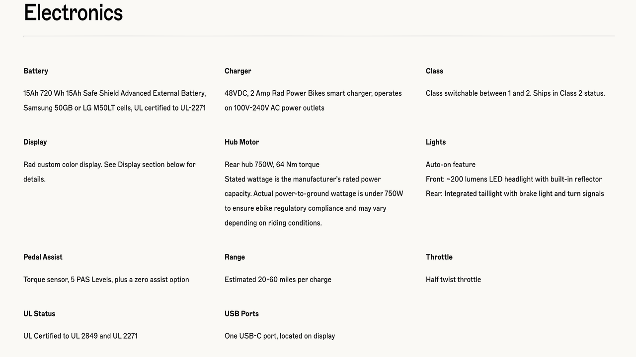Click the estimated 20-60 miles range text
The image size is (636, 357).
coord(278,280)
